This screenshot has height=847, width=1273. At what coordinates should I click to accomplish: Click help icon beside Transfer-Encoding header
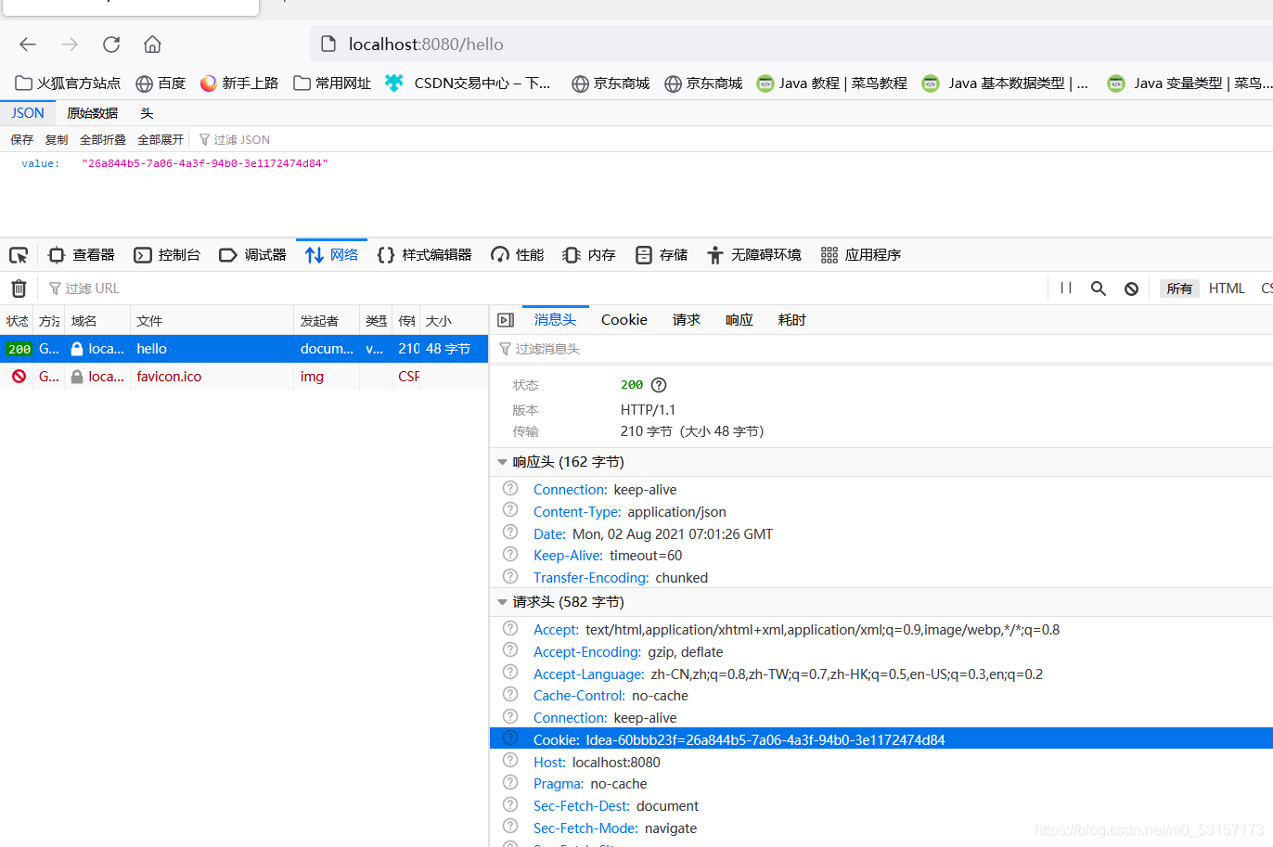click(510, 576)
